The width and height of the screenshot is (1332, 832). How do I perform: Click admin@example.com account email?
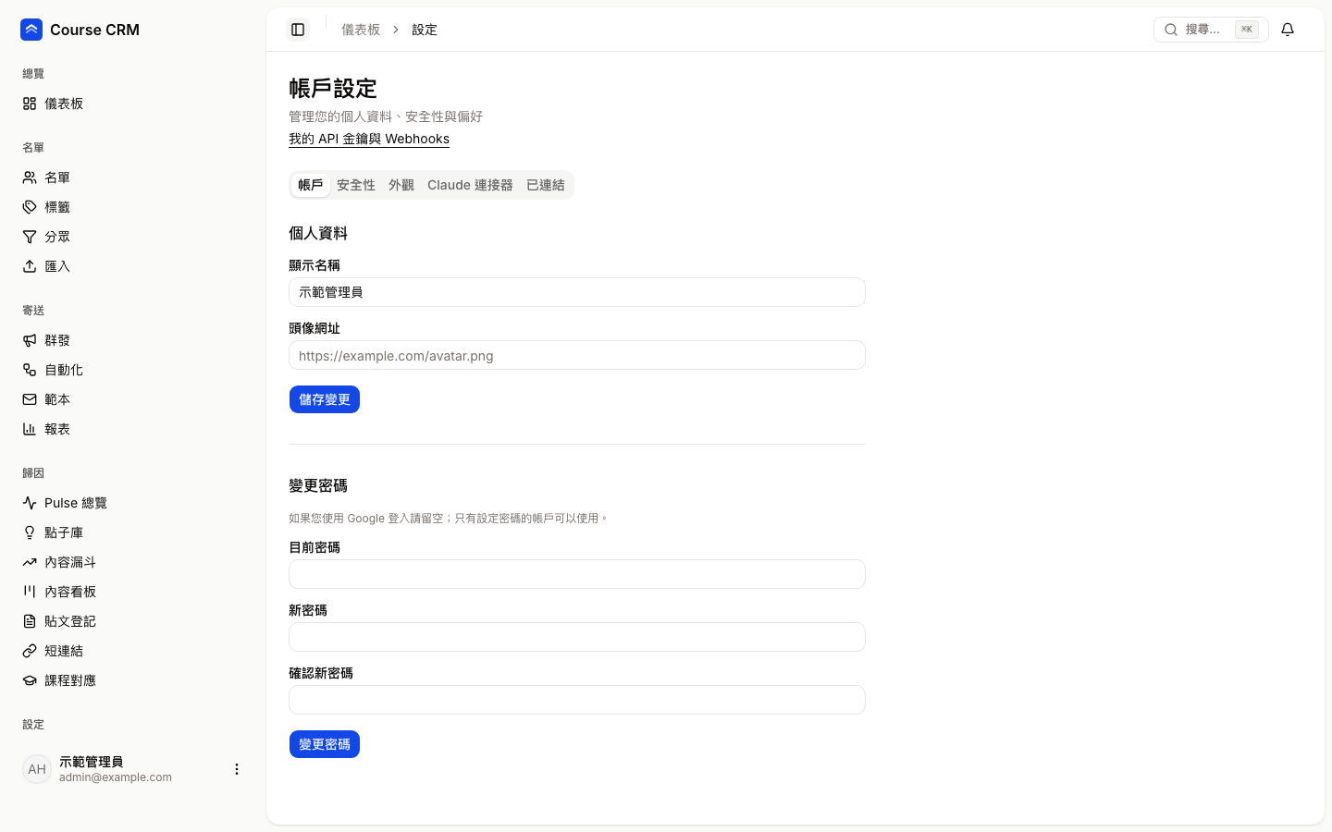click(116, 777)
